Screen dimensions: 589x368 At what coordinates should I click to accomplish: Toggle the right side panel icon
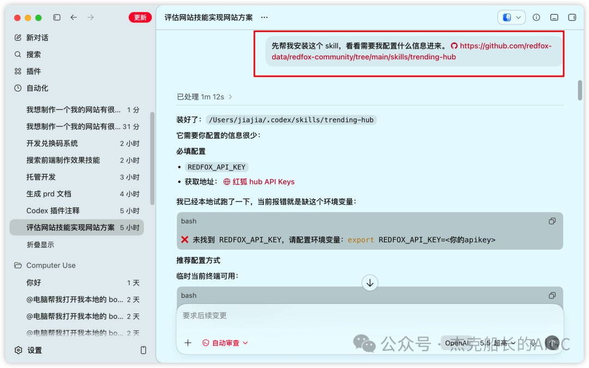pyautogui.click(x=572, y=17)
